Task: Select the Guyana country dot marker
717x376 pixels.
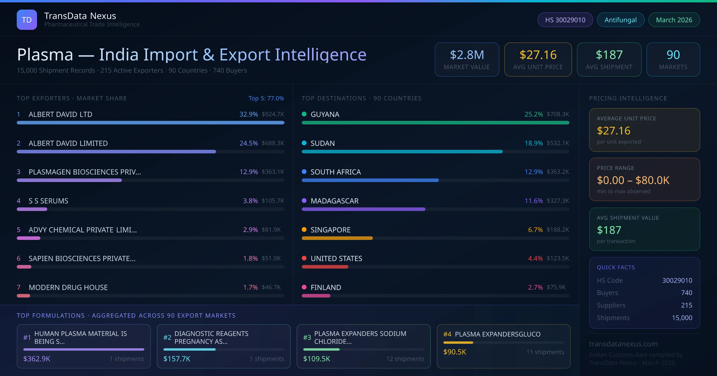Action: coord(304,114)
